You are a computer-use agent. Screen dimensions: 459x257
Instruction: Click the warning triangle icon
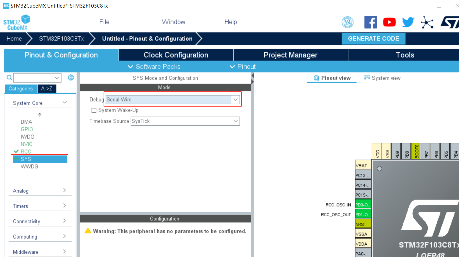tap(88, 231)
